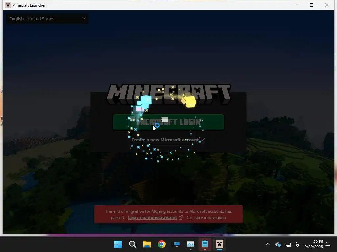337x252 pixels.
Task: Open network settings from the tray
Action: (288, 244)
